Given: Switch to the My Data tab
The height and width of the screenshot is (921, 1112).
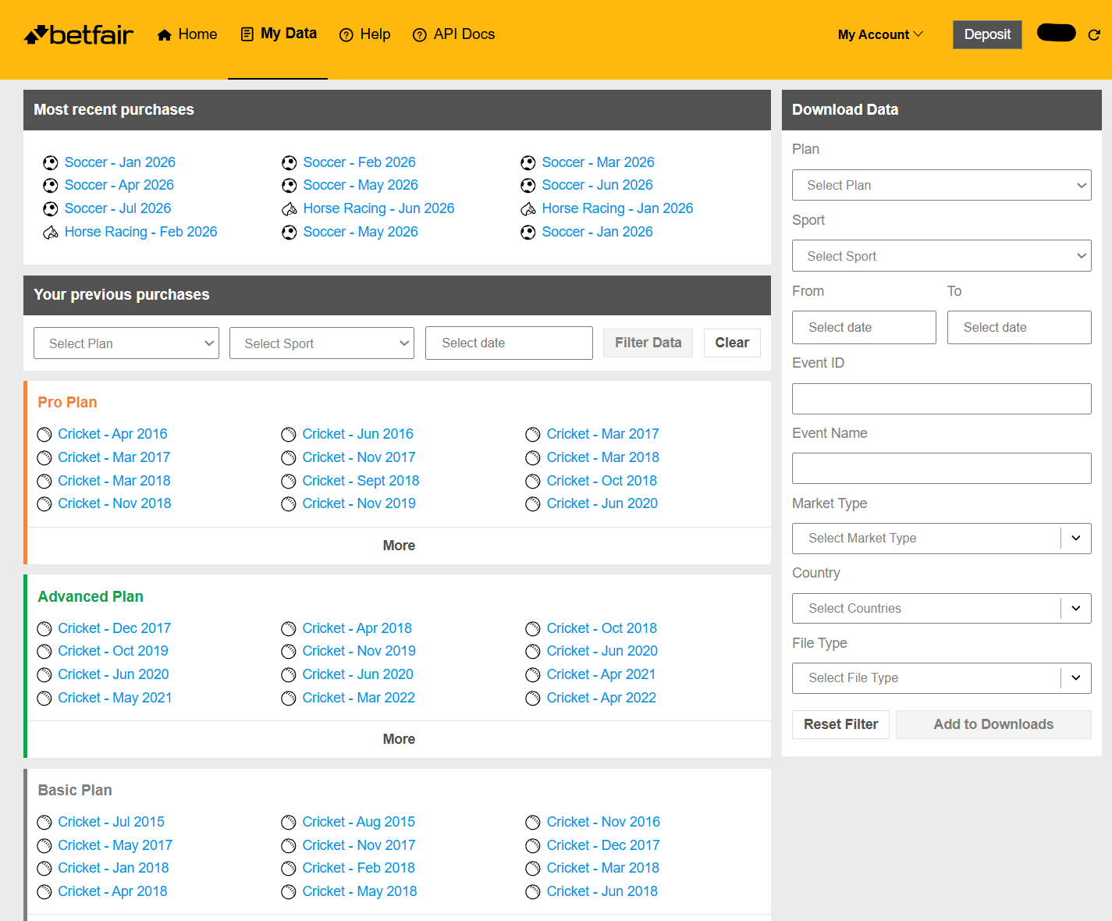Looking at the screenshot, I should [279, 34].
